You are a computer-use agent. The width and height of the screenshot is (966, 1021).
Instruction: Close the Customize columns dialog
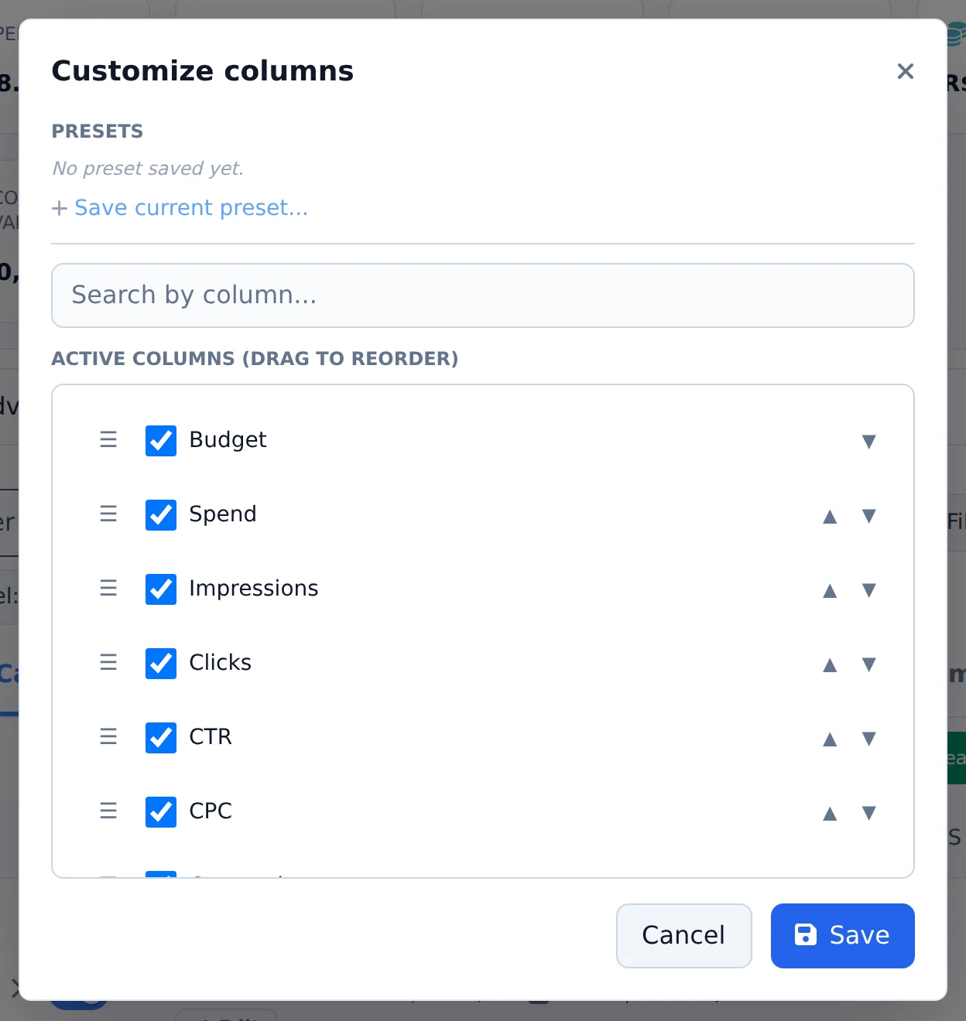(x=905, y=71)
